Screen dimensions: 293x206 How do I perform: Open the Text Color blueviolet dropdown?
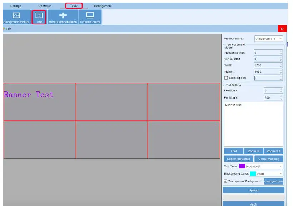click(x=260, y=166)
